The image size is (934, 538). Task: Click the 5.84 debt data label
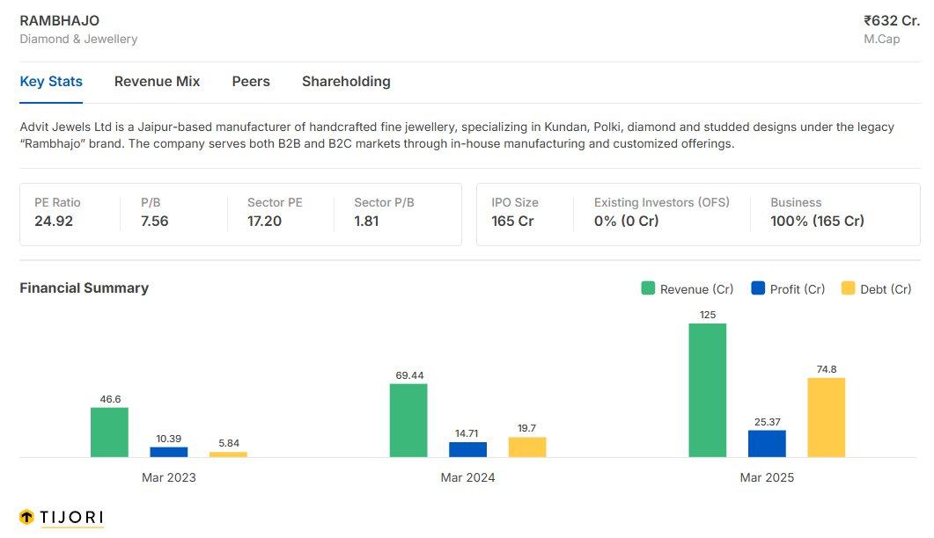tap(229, 443)
